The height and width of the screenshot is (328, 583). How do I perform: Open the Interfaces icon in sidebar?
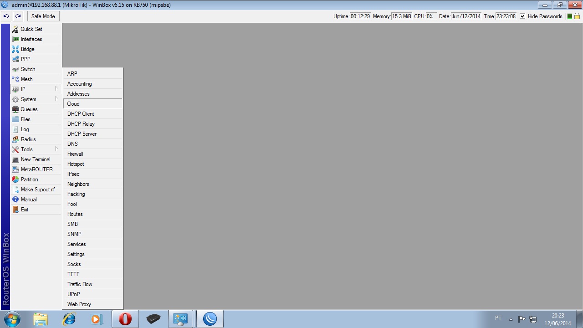[x=15, y=39]
